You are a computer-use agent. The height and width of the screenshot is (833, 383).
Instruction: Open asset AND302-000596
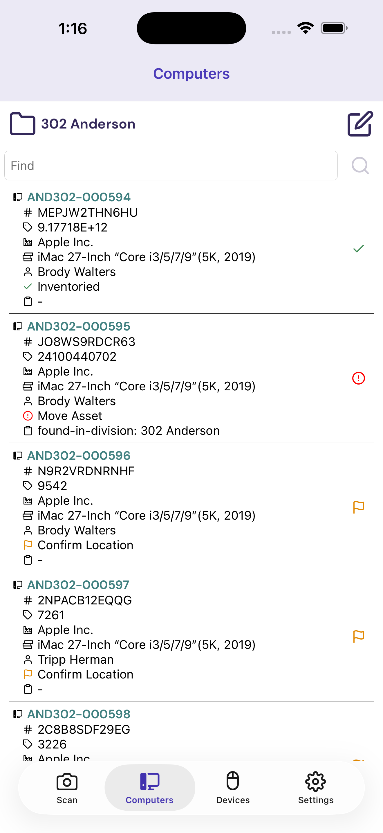[x=79, y=455]
